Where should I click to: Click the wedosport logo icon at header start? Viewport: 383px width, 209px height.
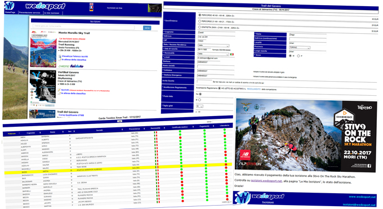point(10,6)
